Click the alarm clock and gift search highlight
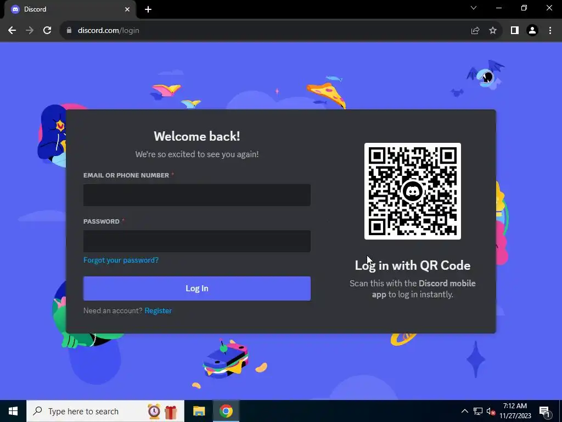Viewport: 562px width, 422px height. [162, 411]
